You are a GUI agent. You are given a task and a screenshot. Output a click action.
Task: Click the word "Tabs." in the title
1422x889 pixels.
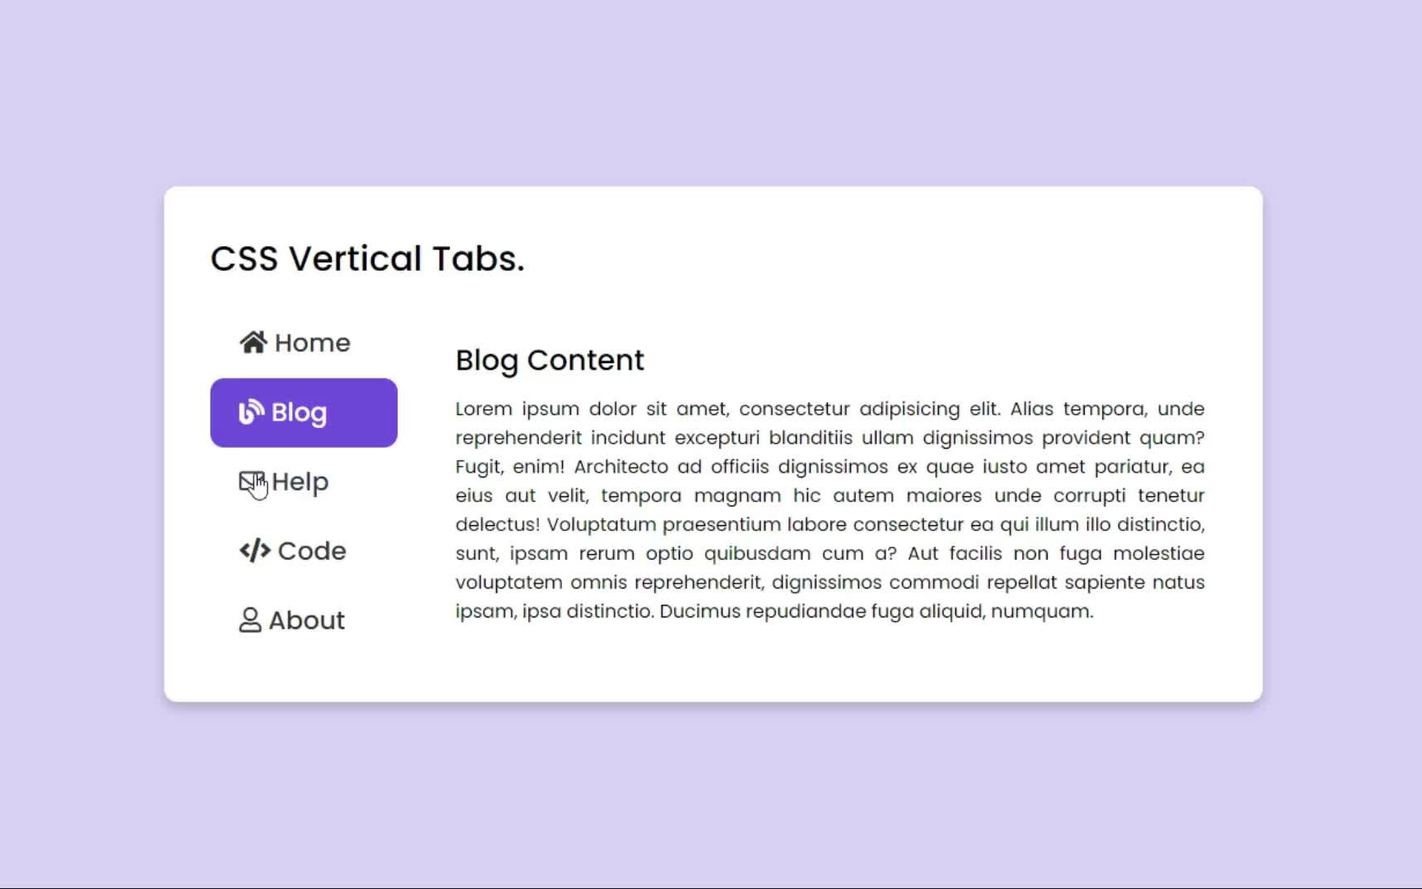[479, 258]
